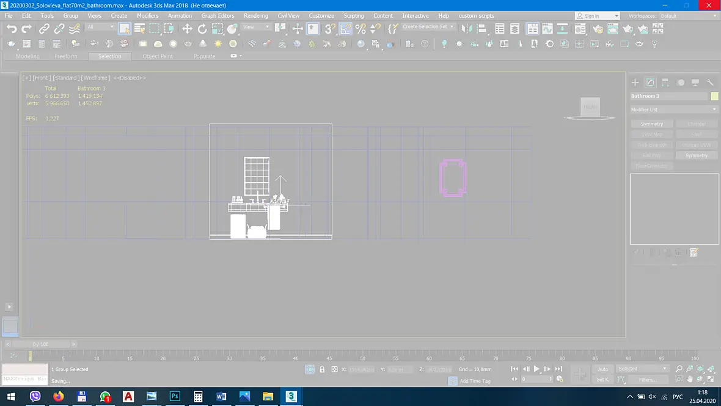Click the Bathroom 3 object color swatch

pos(714,96)
